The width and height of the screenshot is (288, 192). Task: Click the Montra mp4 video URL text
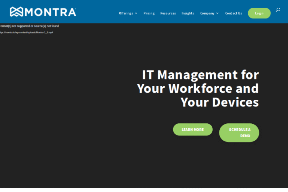pos(26,33)
